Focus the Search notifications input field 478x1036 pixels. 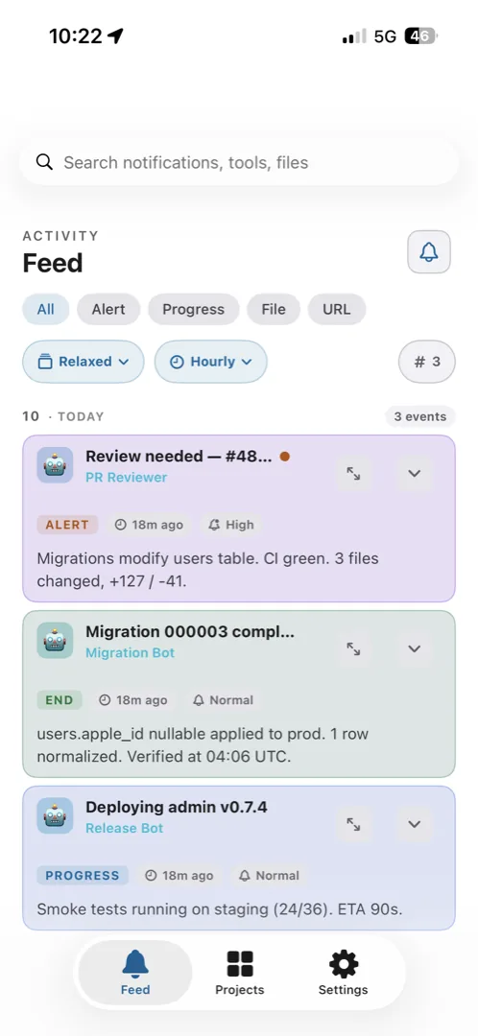(239, 162)
